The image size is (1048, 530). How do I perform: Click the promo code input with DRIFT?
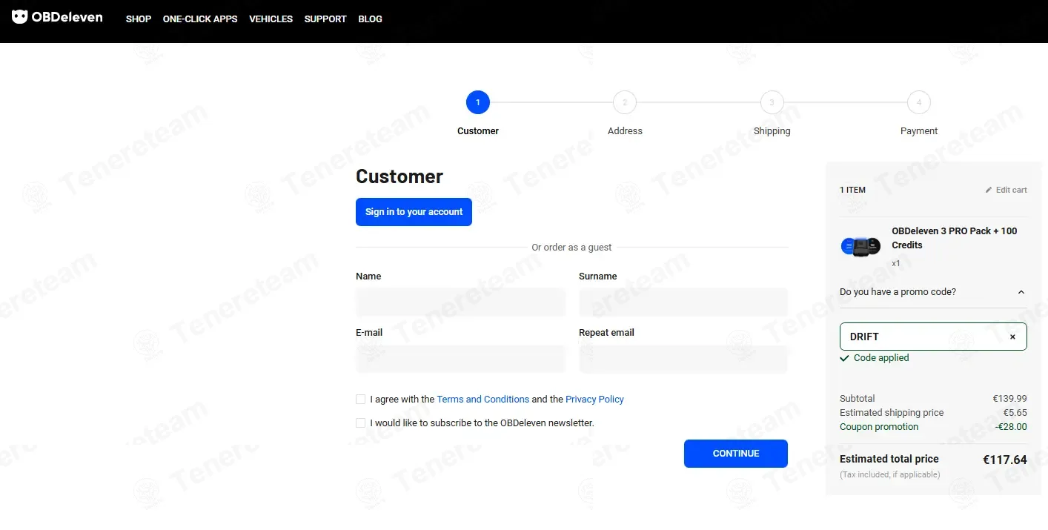[933, 337]
